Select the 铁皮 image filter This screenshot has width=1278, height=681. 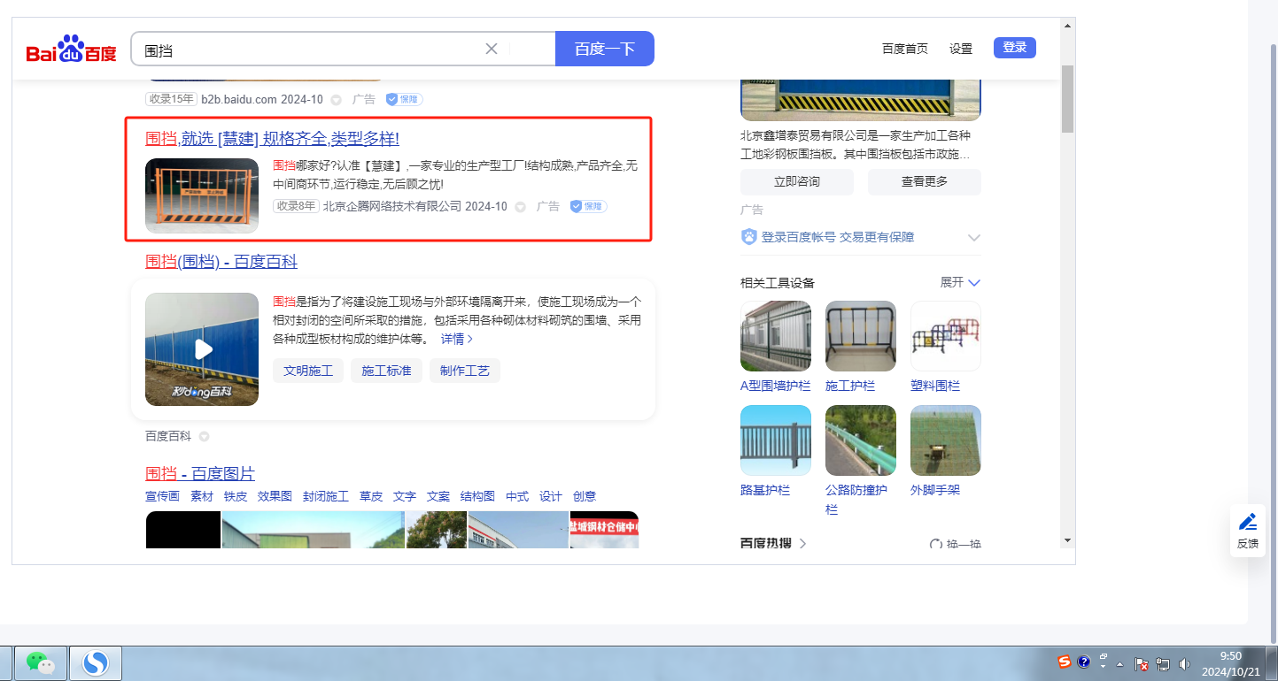pyautogui.click(x=236, y=496)
